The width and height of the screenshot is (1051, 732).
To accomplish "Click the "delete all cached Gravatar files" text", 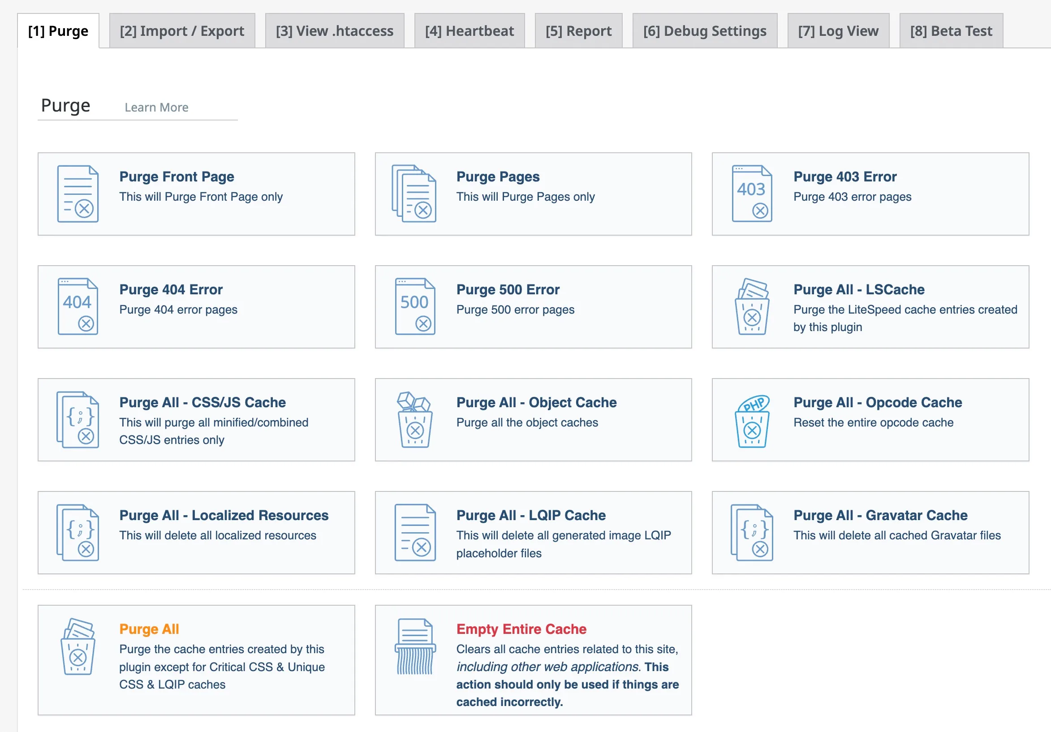I will tap(897, 535).
